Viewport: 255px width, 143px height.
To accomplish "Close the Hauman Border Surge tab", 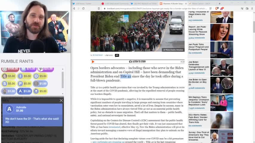I will pos(186,4).
